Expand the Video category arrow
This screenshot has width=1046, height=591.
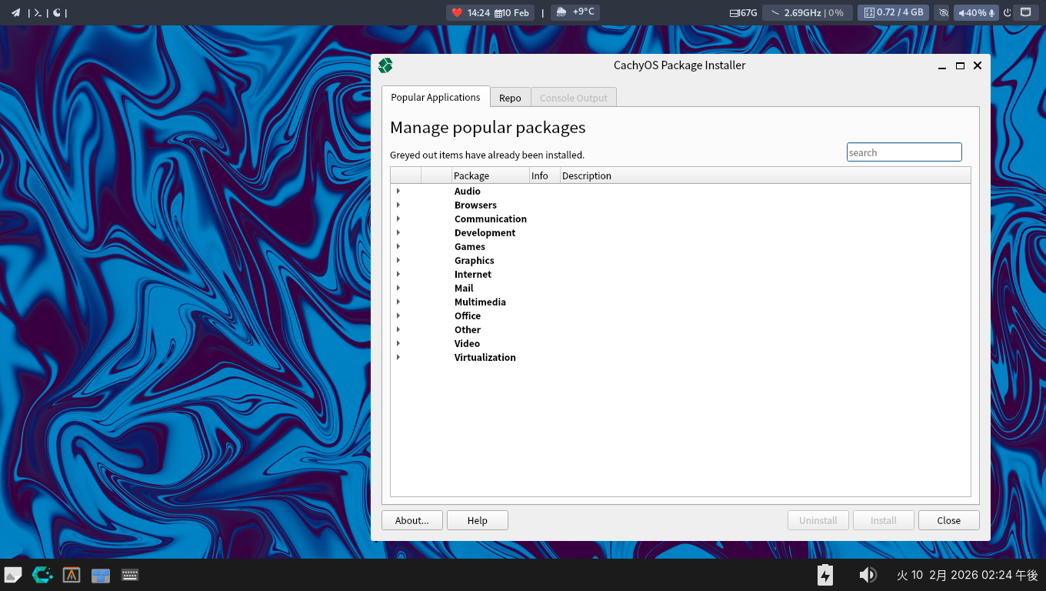point(398,343)
